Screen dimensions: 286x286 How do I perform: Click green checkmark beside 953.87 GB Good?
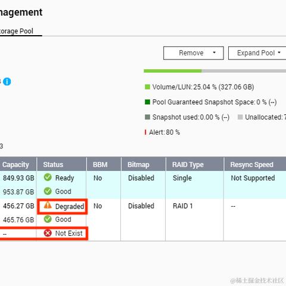pyautogui.click(x=48, y=191)
